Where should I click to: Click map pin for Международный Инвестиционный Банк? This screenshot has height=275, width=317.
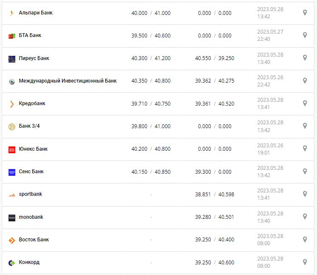click(x=305, y=81)
